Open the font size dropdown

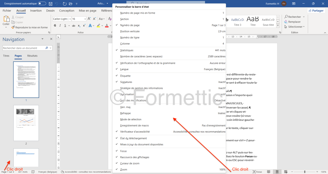(x=85, y=19)
